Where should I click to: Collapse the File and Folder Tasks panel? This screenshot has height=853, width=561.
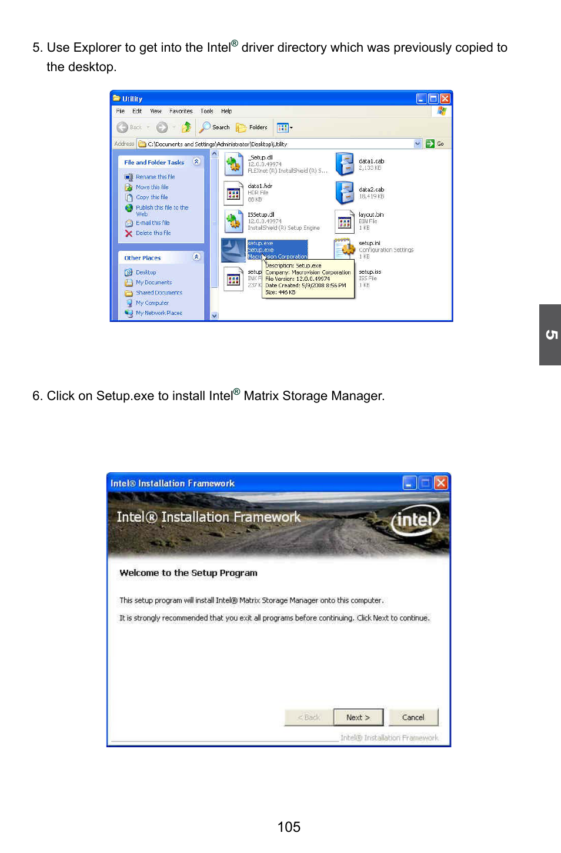(x=197, y=162)
